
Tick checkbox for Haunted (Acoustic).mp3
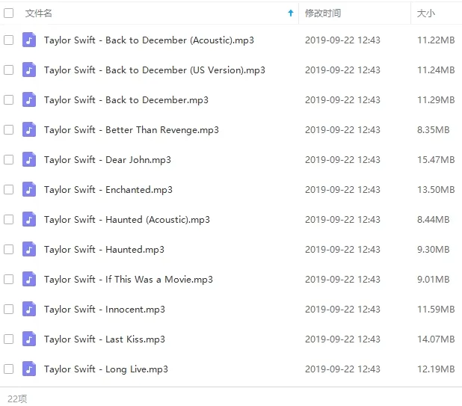pos(8,219)
